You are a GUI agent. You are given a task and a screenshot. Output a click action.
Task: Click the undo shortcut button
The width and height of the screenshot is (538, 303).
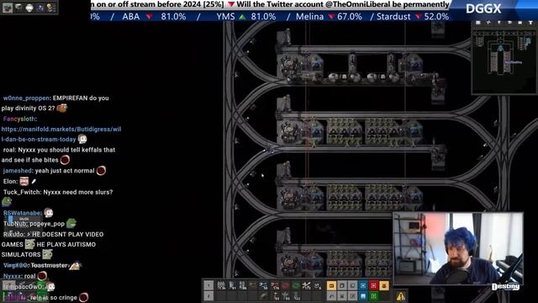click(x=332, y=296)
